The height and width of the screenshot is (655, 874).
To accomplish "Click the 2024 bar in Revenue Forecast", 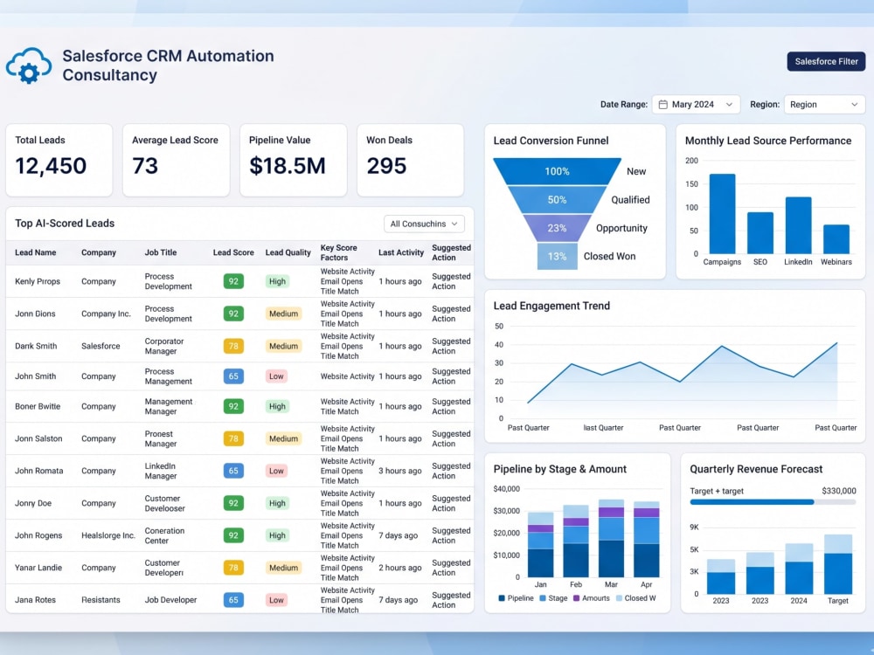I will click(x=799, y=569).
